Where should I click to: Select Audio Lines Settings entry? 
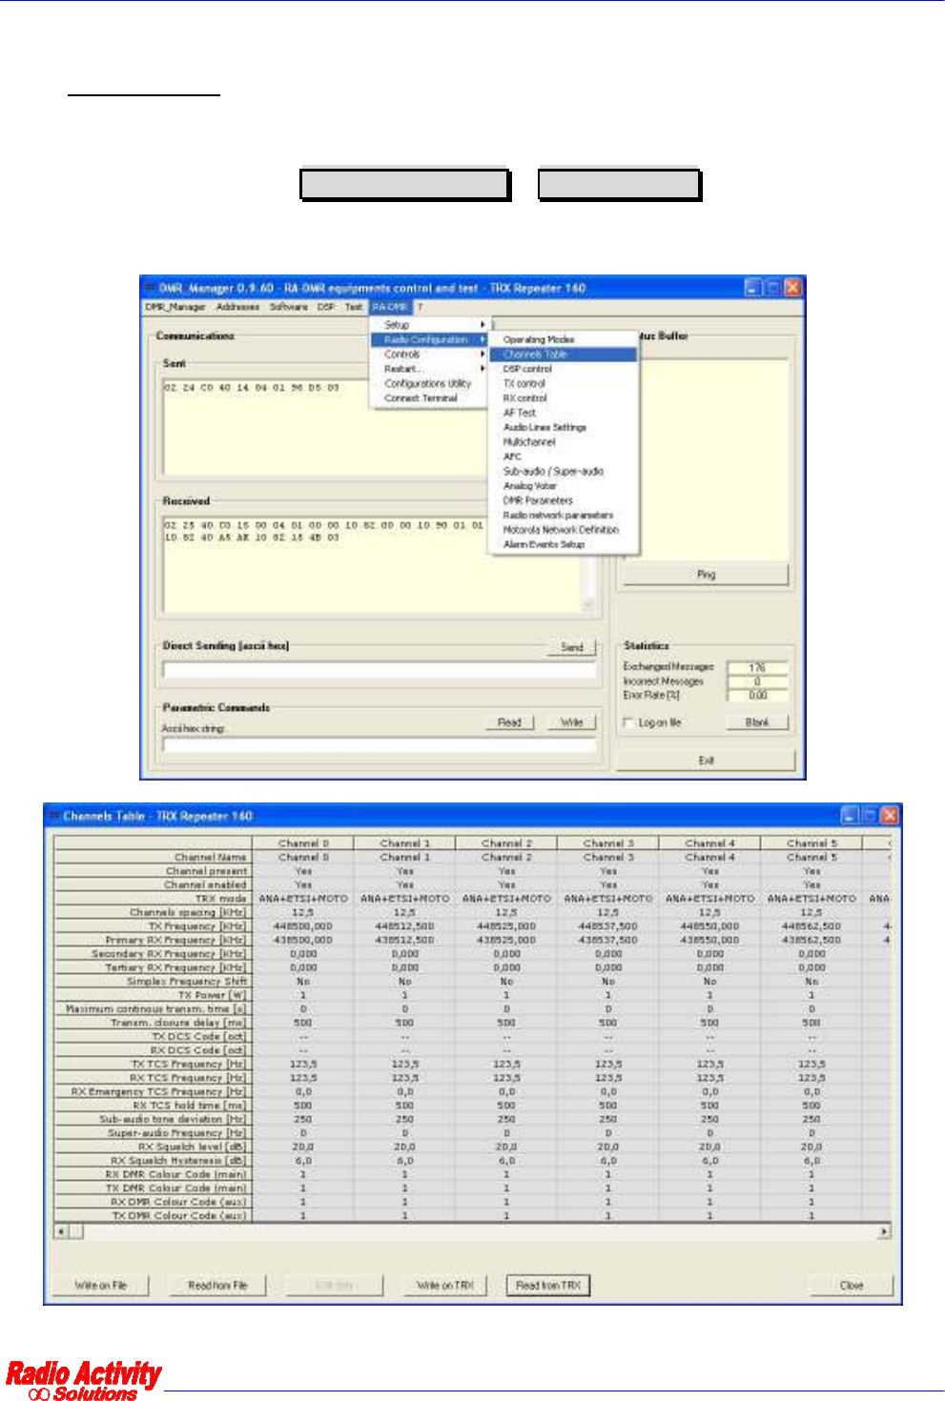564,428
